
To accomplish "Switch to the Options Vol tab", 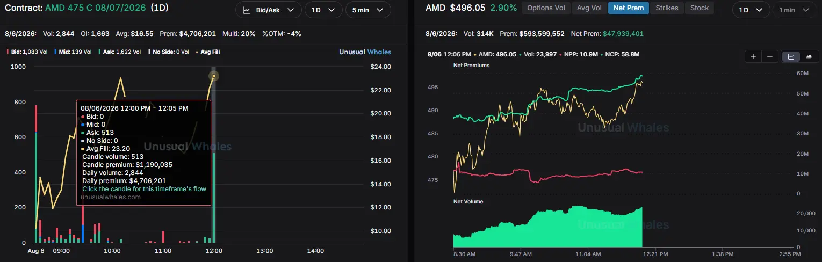I will (x=546, y=8).
